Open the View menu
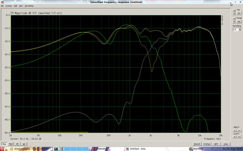 click(x=21, y=6)
